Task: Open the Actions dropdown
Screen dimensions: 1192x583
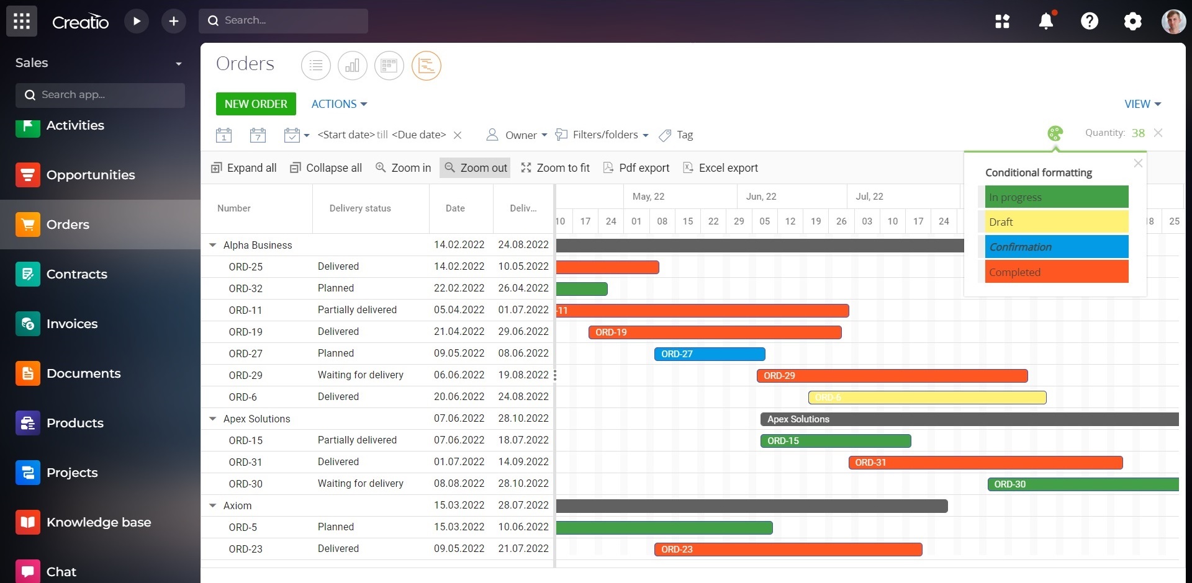Action: click(x=338, y=104)
